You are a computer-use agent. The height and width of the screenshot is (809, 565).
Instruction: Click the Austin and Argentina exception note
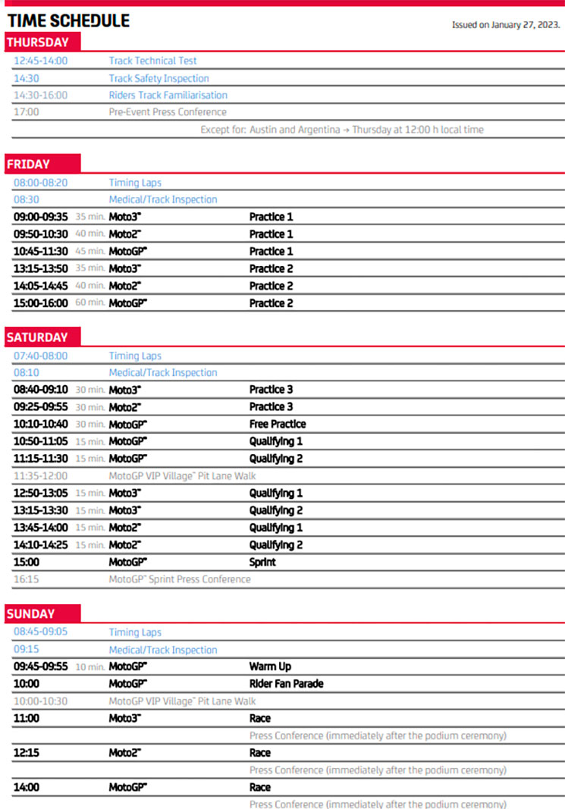point(342,130)
